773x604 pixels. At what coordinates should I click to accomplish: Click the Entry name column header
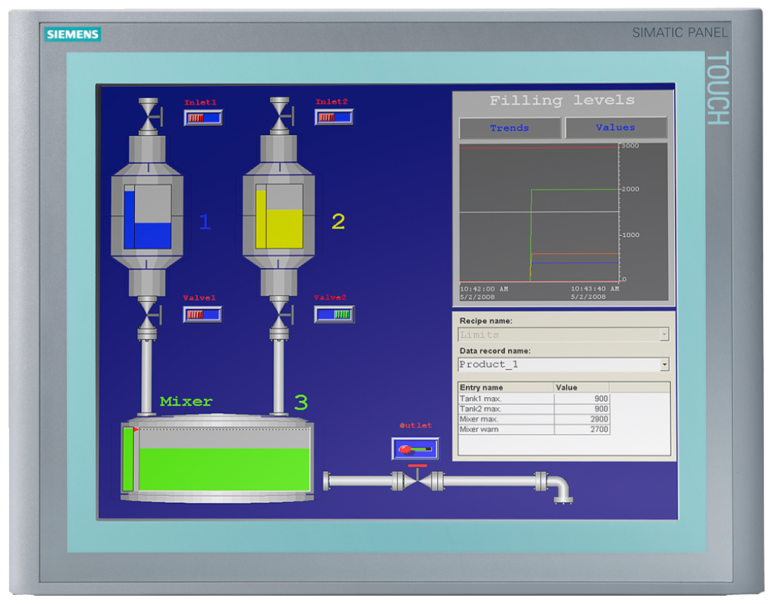click(506, 387)
